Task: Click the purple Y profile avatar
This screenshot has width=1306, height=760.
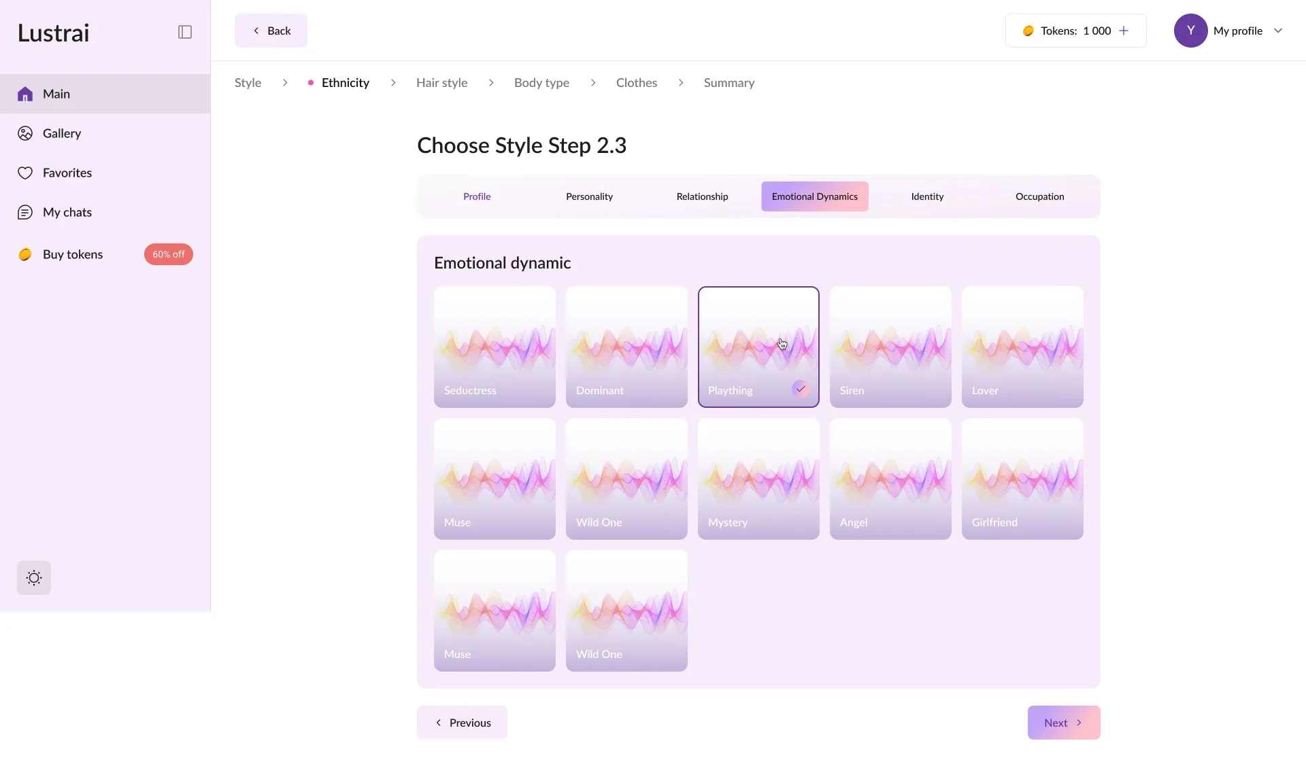Action: (x=1190, y=31)
